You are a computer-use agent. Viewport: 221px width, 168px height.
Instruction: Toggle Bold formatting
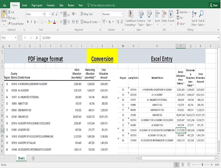(x=28, y=22)
